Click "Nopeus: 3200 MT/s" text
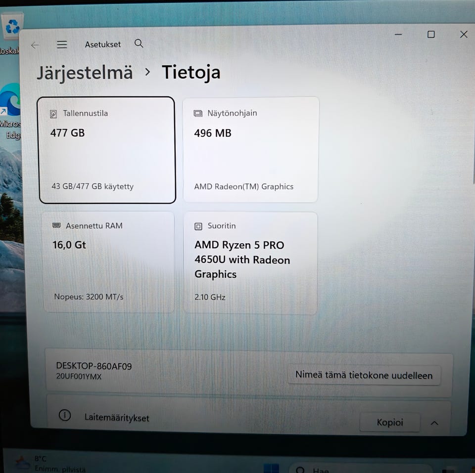This screenshot has width=475, height=473. point(89,297)
